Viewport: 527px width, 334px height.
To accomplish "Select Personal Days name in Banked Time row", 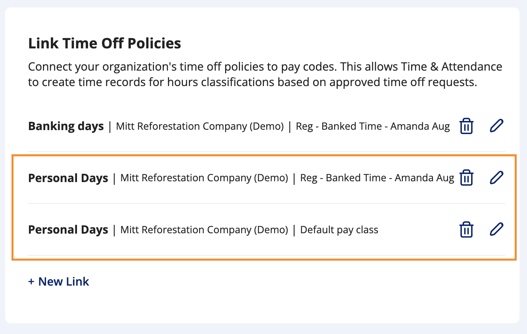I will (x=68, y=178).
